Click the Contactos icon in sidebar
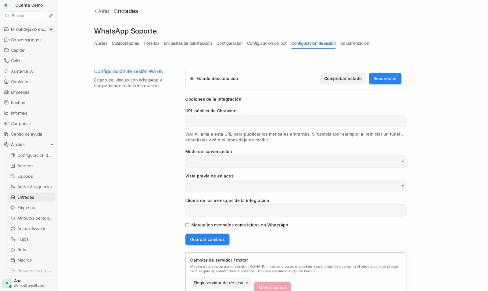Image resolution: width=488 pixels, height=291 pixels. click(6, 82)
